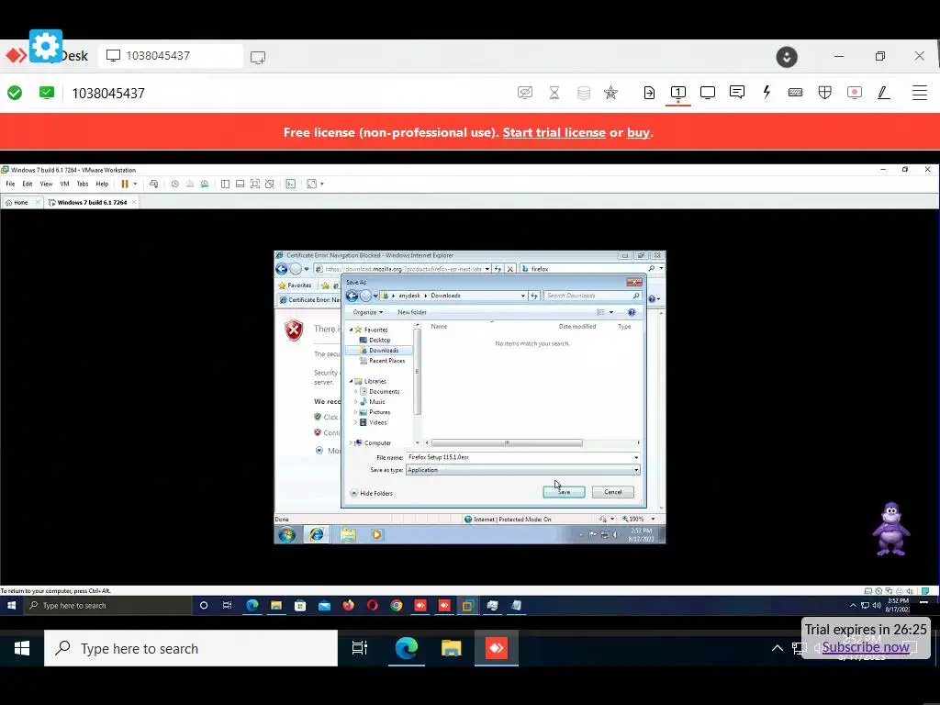Open the change view dropdown arrow
Screen dimensions: 940x705
(611, 312)
